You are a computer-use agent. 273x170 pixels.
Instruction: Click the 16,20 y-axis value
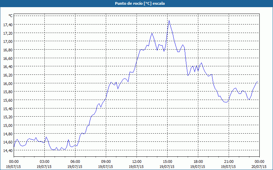click(8, 75)
